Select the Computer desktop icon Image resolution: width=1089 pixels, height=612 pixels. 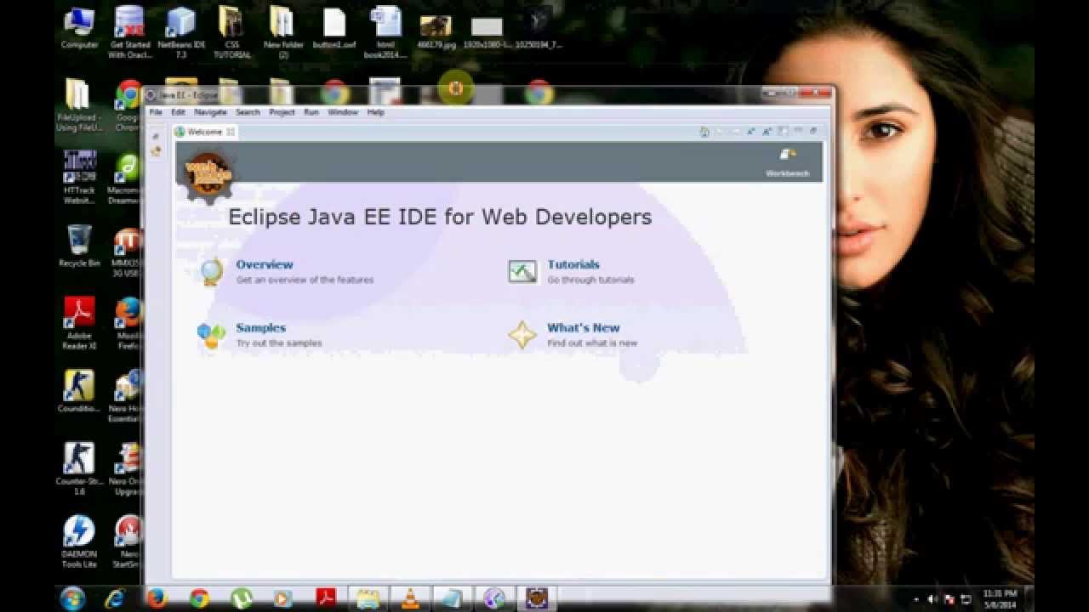79,28
